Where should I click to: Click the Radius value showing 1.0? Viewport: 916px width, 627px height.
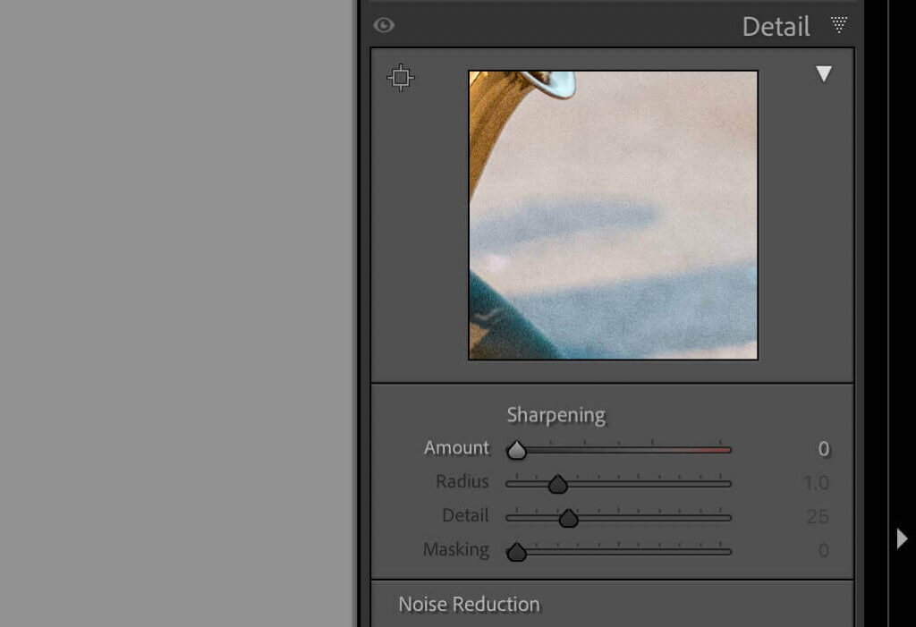815,483
